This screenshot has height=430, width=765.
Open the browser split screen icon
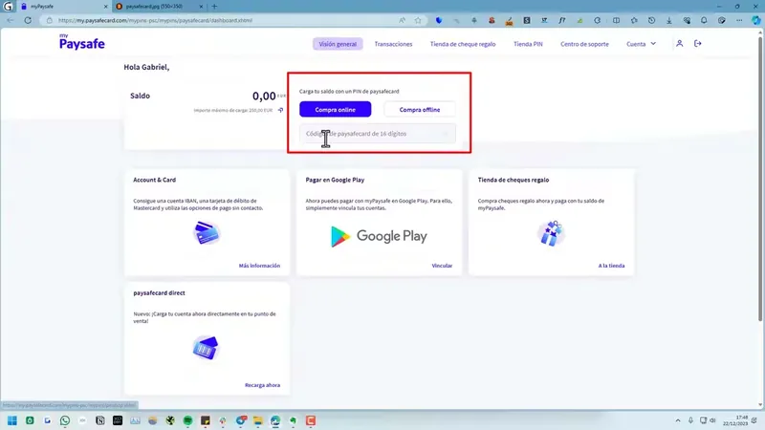pyautogui.click(x=616, y=20)
